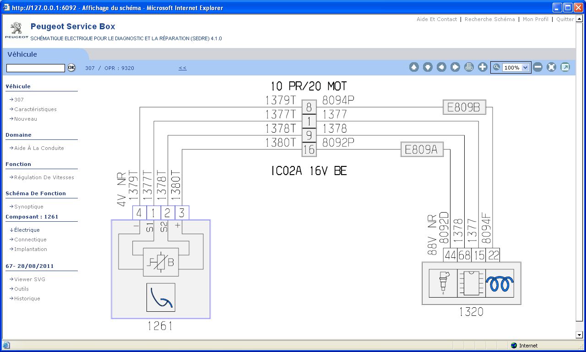The image size is (586, 352).
Task: Open schematic in new window icon
Action: (565, 67)
